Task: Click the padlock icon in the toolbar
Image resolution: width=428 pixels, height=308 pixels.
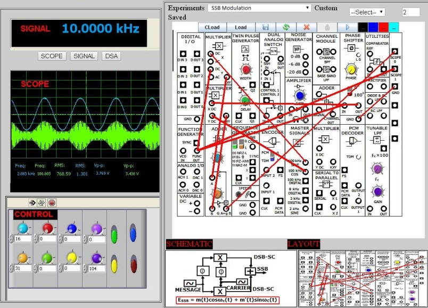Action: point(327,27)
